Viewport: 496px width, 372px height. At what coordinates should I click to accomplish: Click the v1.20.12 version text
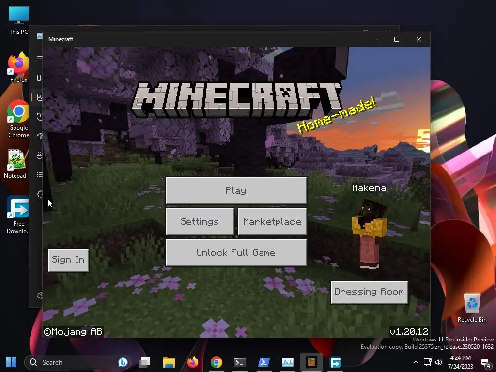409,331
